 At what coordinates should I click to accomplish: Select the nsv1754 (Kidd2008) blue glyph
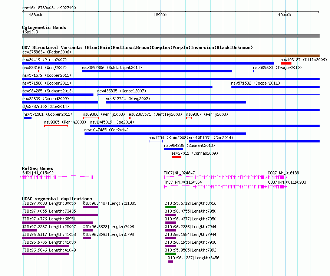[156, 141]
